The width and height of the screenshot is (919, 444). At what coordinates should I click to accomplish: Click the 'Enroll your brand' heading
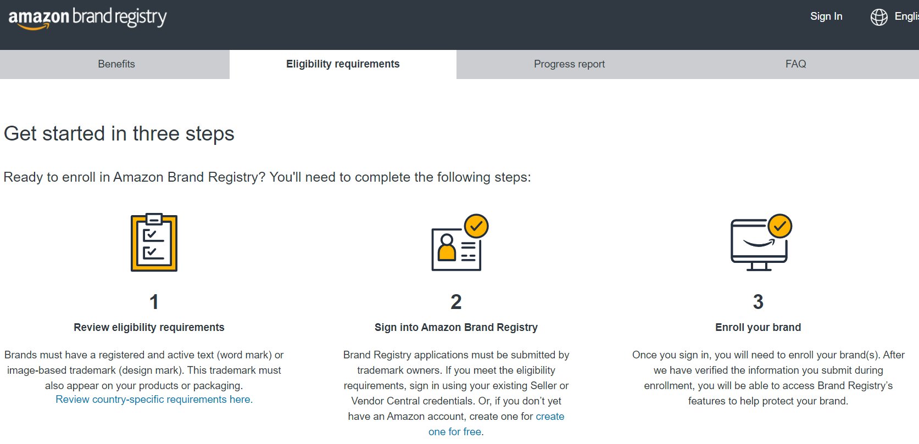point(758,327)
